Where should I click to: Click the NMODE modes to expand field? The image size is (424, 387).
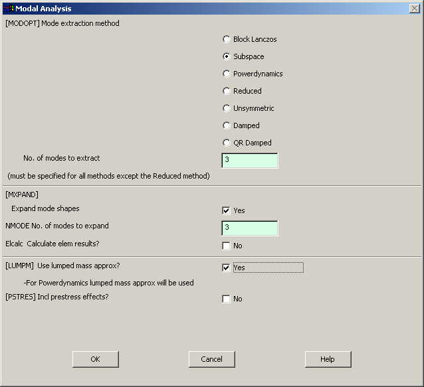point(250,228)
